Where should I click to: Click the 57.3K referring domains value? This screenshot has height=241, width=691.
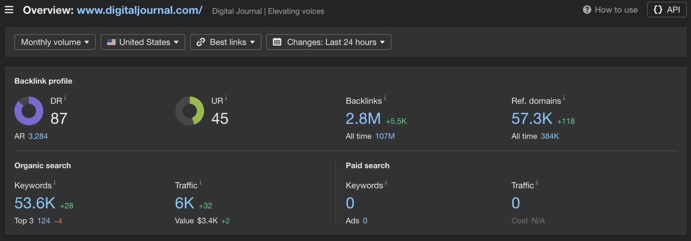532,119
